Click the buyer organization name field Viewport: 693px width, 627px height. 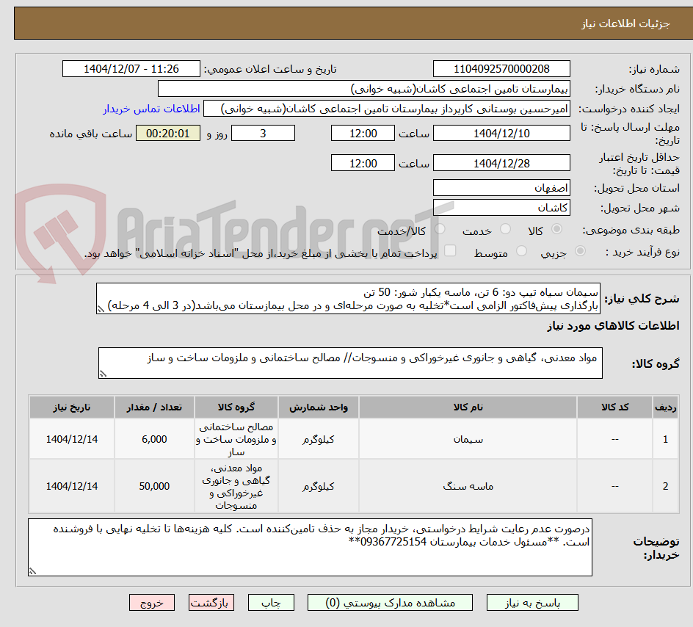(363, 89)
